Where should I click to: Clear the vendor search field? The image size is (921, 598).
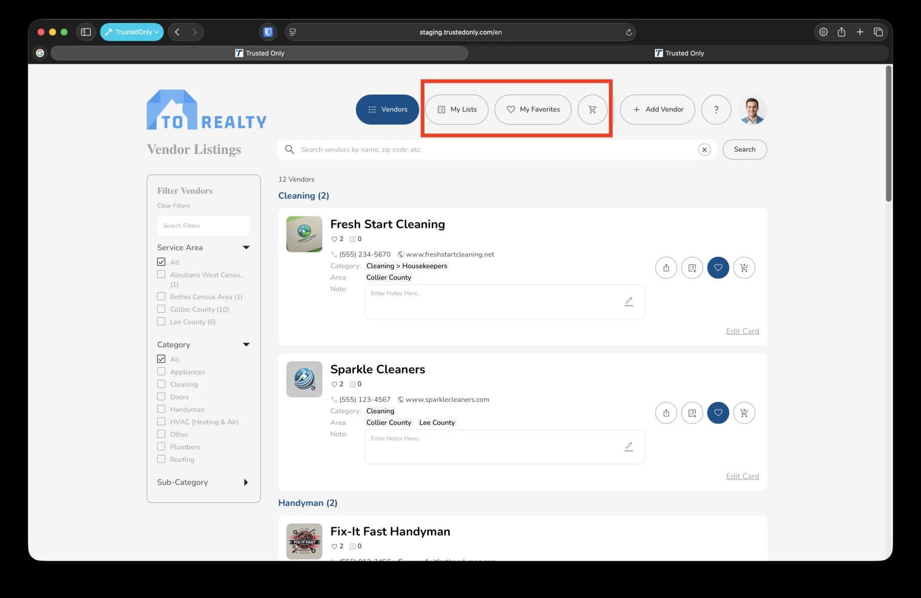pos(705,150)
